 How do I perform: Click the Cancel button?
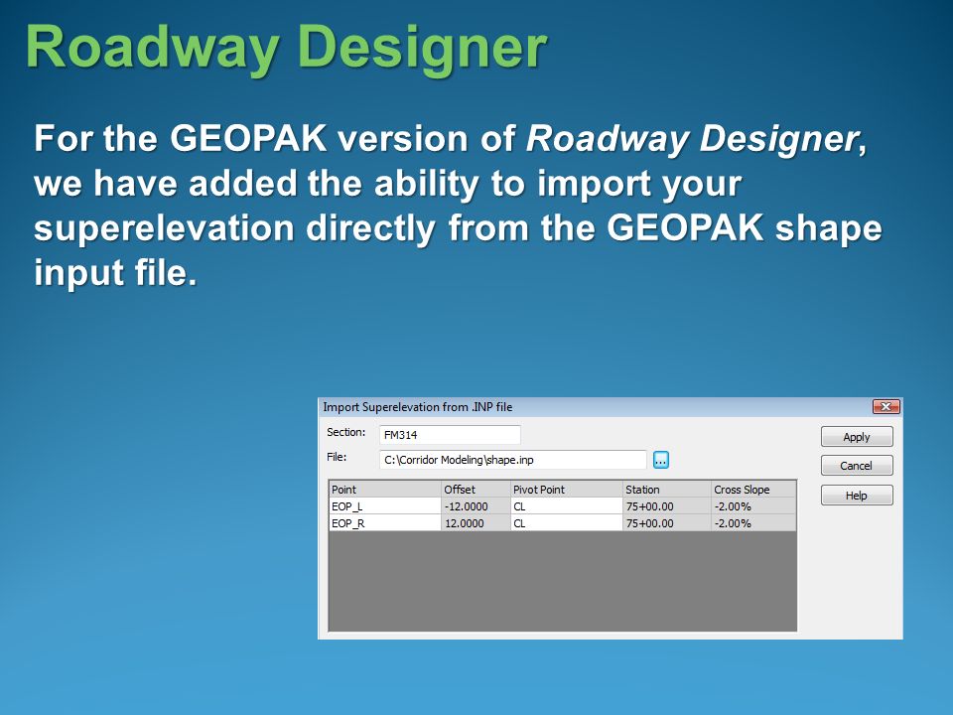click(x=857, y=466)
